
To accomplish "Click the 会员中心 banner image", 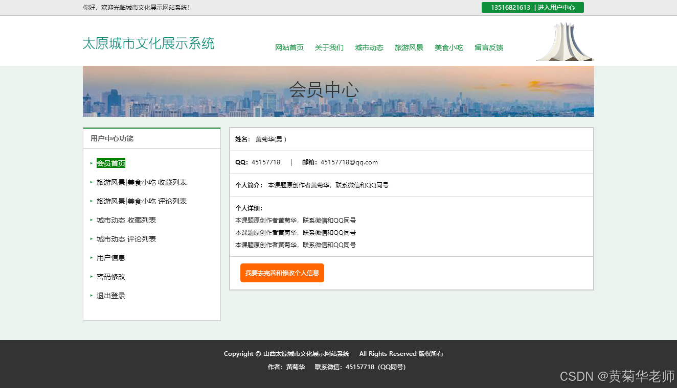I will (338, 91).
